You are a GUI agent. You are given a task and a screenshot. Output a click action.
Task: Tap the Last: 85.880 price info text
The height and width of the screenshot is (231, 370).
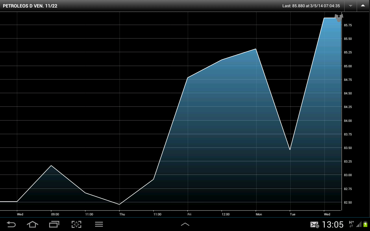click(x=311, y=6)
